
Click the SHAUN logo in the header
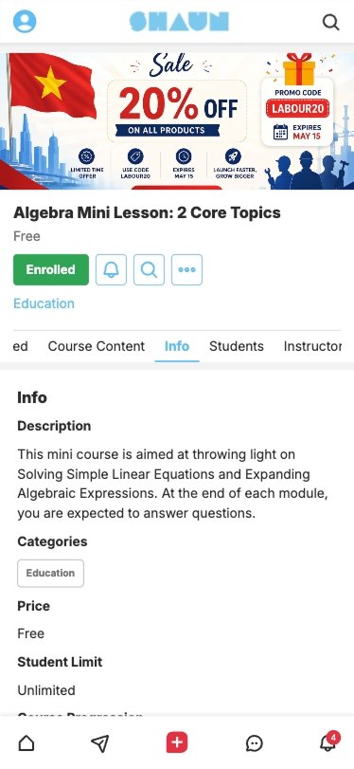179,22
